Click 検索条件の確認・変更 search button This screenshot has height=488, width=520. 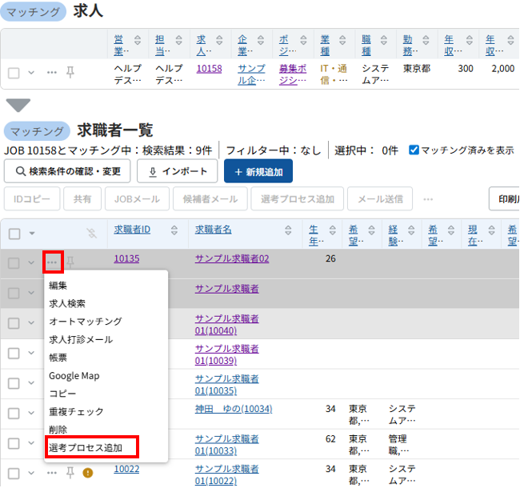tap(67, 171)
